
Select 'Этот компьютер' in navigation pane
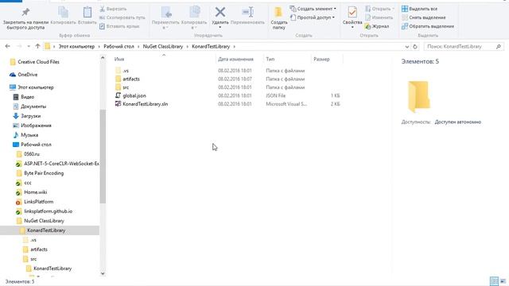[x=35, y=87]
